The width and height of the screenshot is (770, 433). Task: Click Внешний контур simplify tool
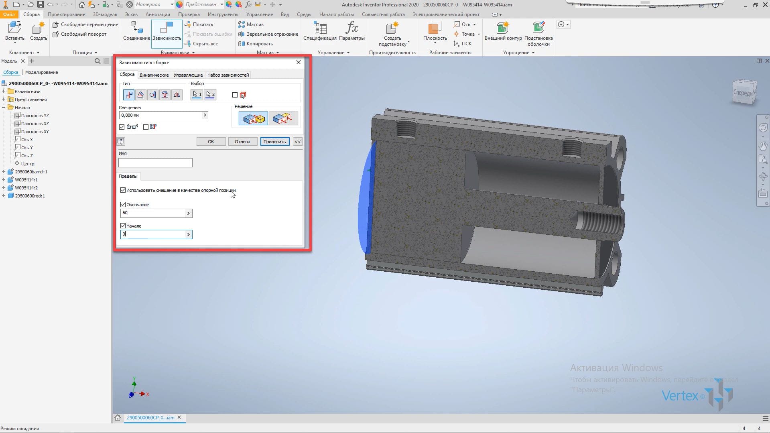coord(503,31)
